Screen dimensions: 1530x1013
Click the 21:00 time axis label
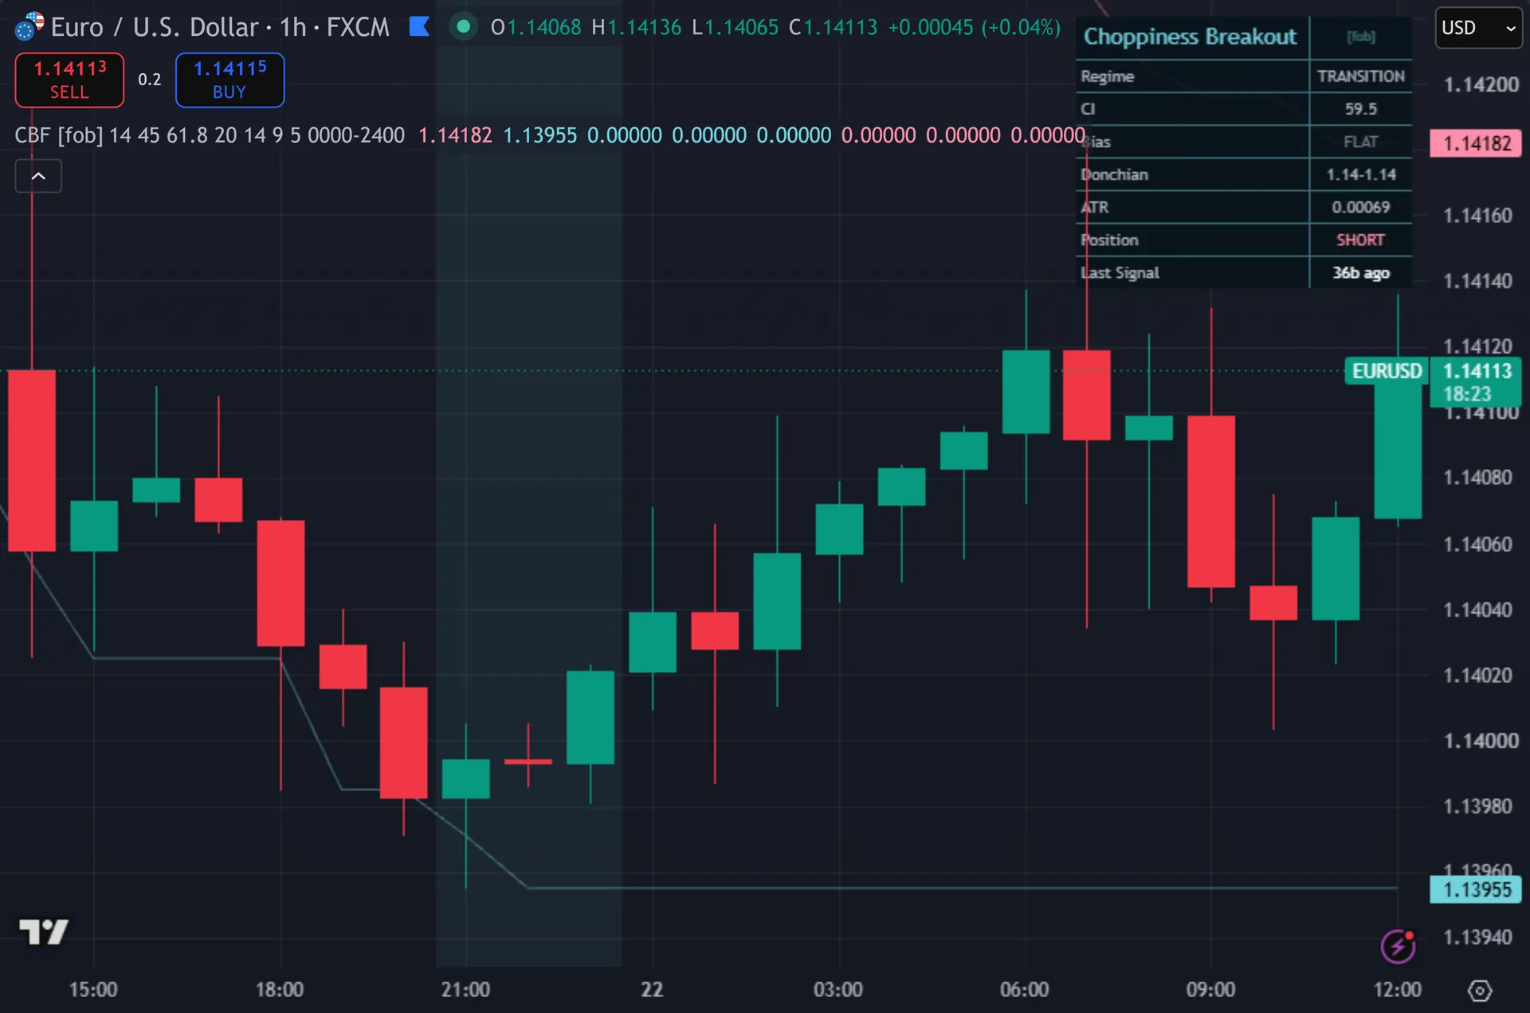pos(466,990)
